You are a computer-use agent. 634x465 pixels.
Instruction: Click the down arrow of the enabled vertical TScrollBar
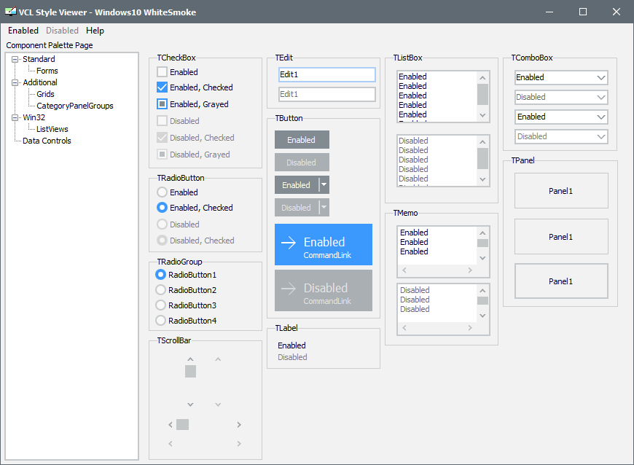point(190,405)
